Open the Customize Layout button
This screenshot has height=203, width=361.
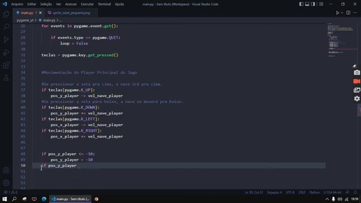(321, 4)
